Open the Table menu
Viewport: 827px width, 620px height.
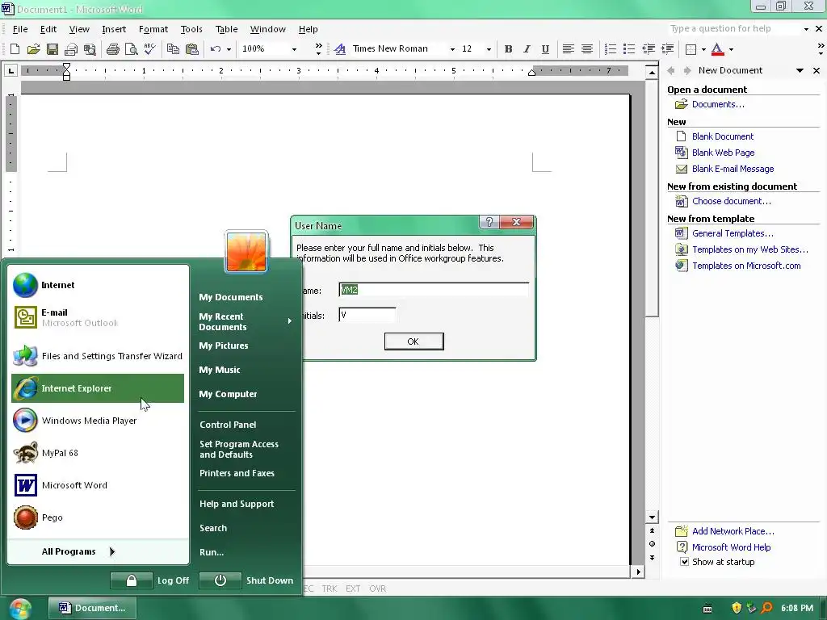point(226,29)
